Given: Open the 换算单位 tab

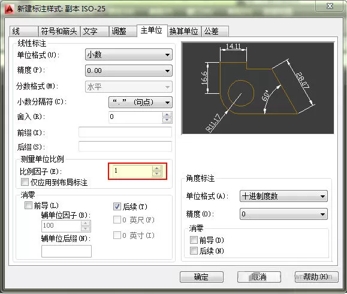Looking at the screenshot, I should pyautogui.click(x=184, y=31).
